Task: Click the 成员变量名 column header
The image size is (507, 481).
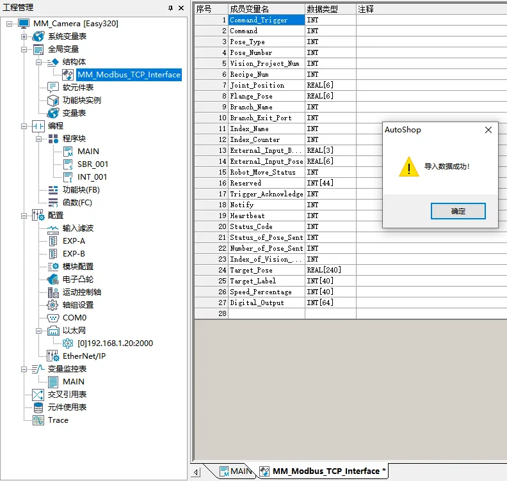Action: [266, 9]
